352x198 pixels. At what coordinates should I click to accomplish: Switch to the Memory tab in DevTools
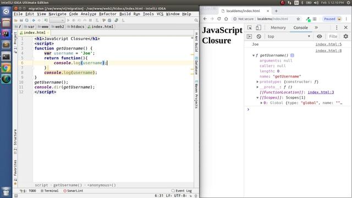click(x=278, y=28)
